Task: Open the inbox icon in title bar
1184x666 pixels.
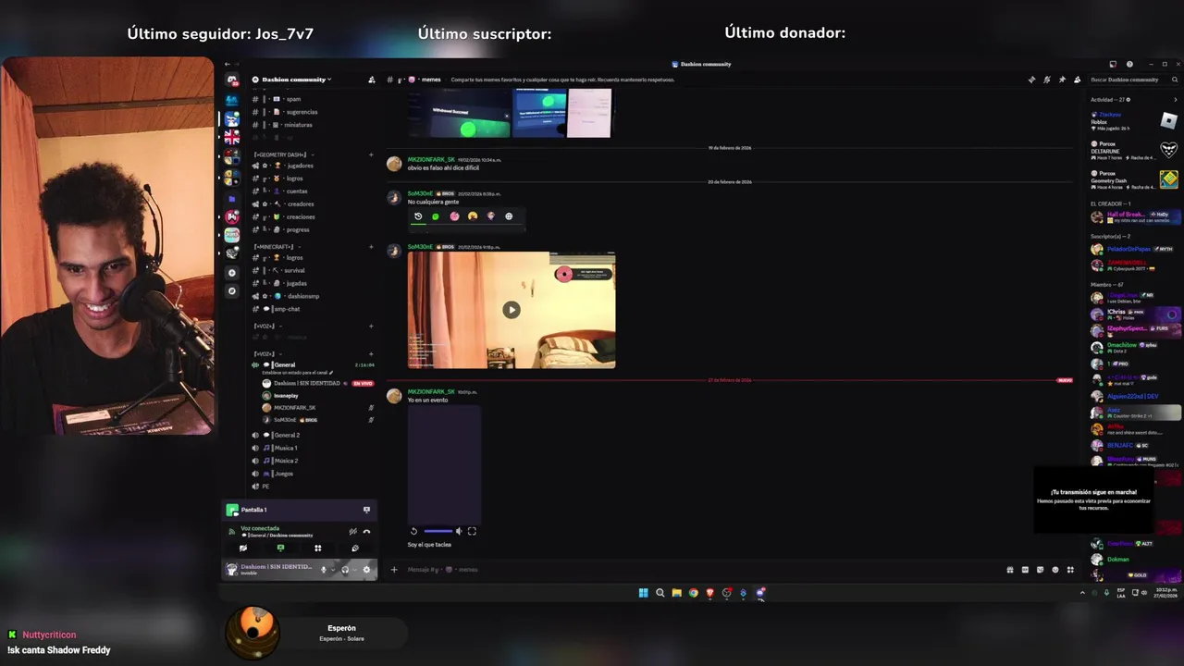Action: click(1113, 65)
